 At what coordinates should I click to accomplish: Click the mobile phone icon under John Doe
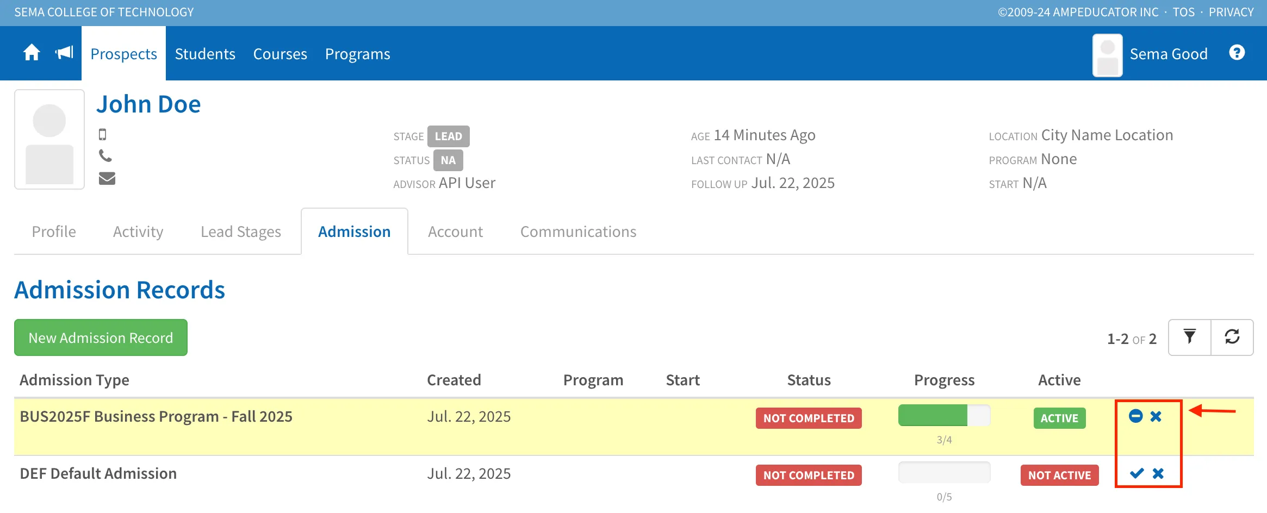point(102,134)
